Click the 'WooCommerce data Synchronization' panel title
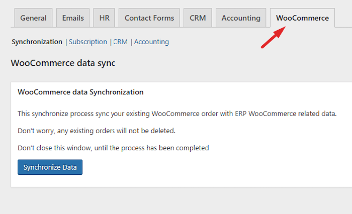The height and width of the screenshot is (214, 352). click(x=80, y=92)
